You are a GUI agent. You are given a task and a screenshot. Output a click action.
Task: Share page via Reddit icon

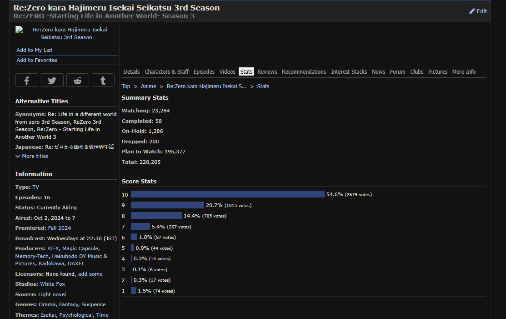(78, 81)
